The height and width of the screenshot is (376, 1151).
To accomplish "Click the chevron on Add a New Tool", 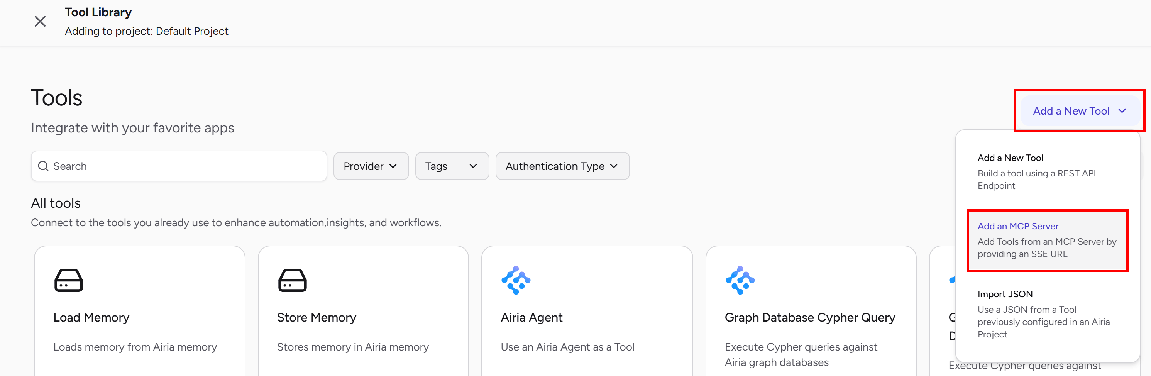I will coord(1122,111).
